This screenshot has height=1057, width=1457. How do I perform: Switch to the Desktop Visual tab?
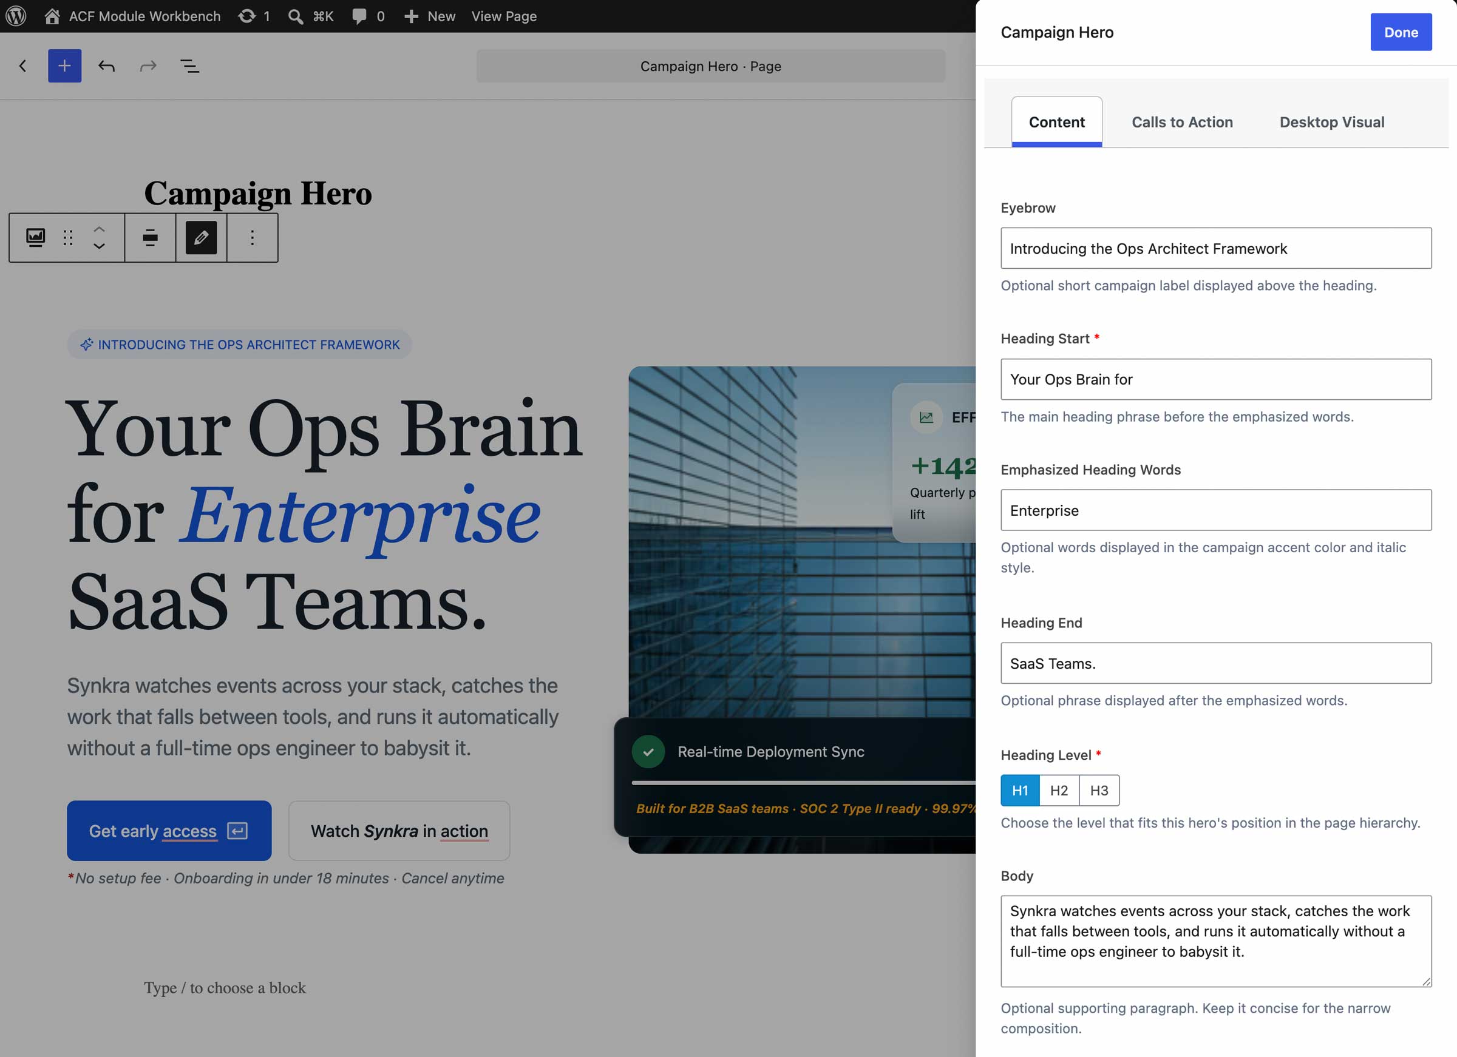click(1332, 122)
